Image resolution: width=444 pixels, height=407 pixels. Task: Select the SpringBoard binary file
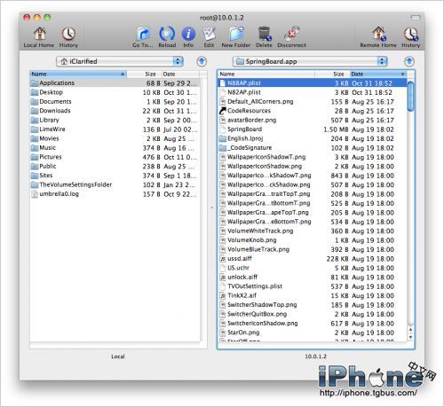[313, 129]
